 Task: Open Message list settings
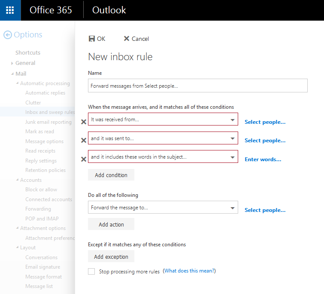coord(39,286)
